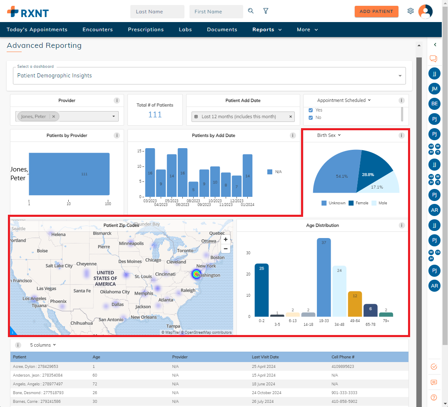448x407 pixels.
Task: Open the settings gear icon
Action: (x=411, y=11)
